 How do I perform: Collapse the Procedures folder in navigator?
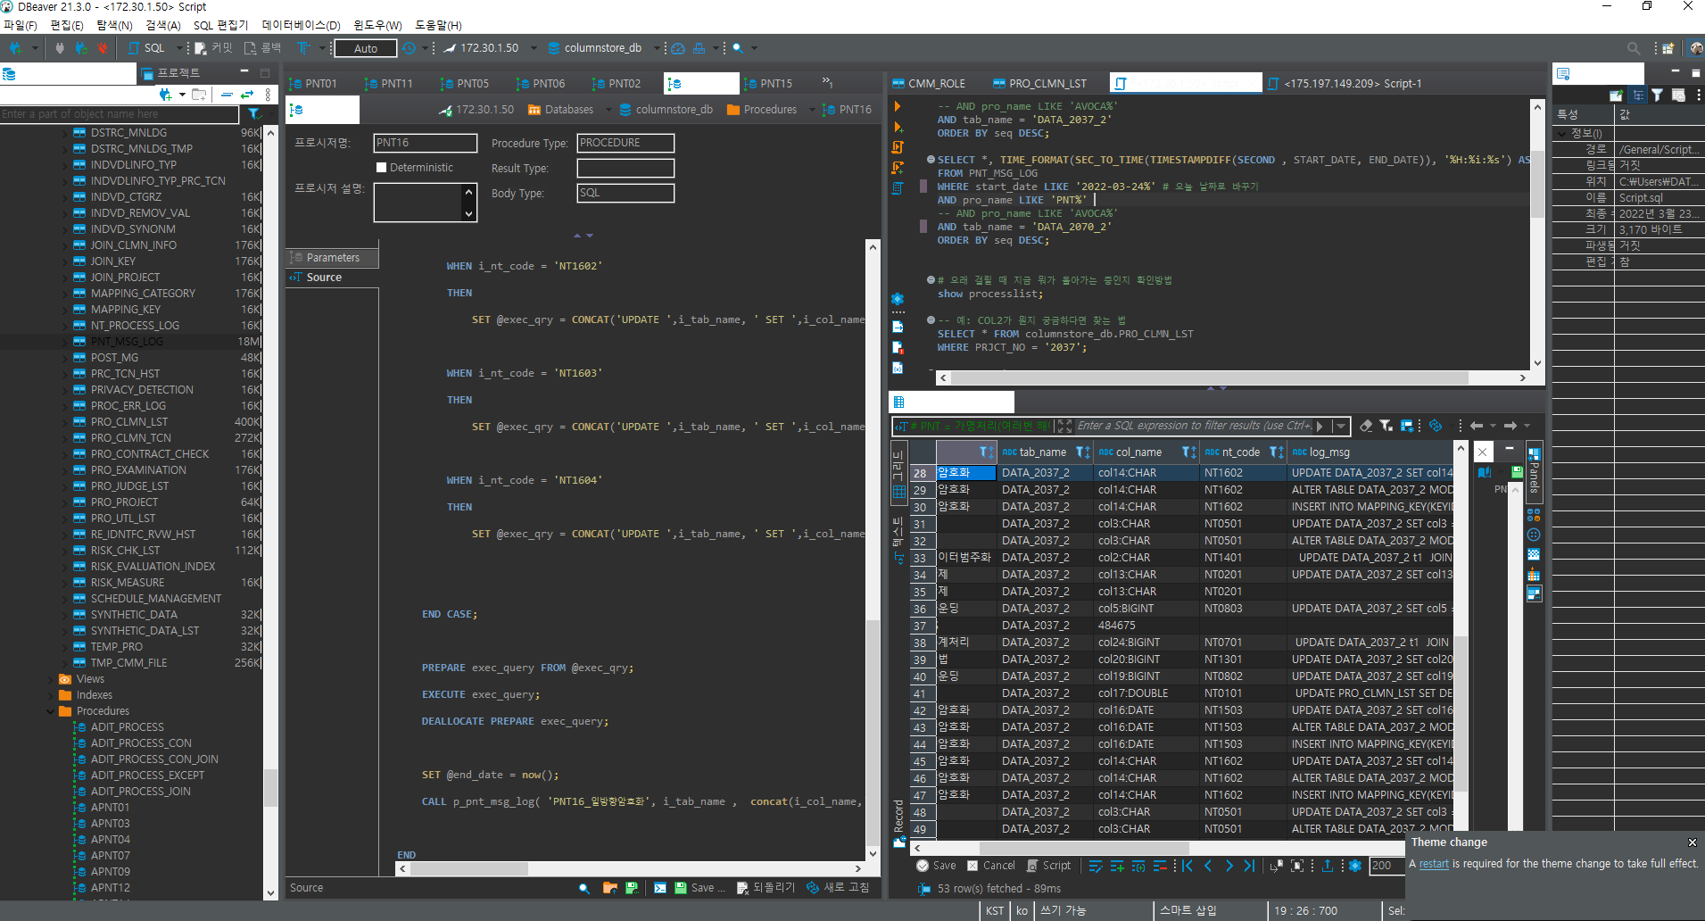click(50, 711)
